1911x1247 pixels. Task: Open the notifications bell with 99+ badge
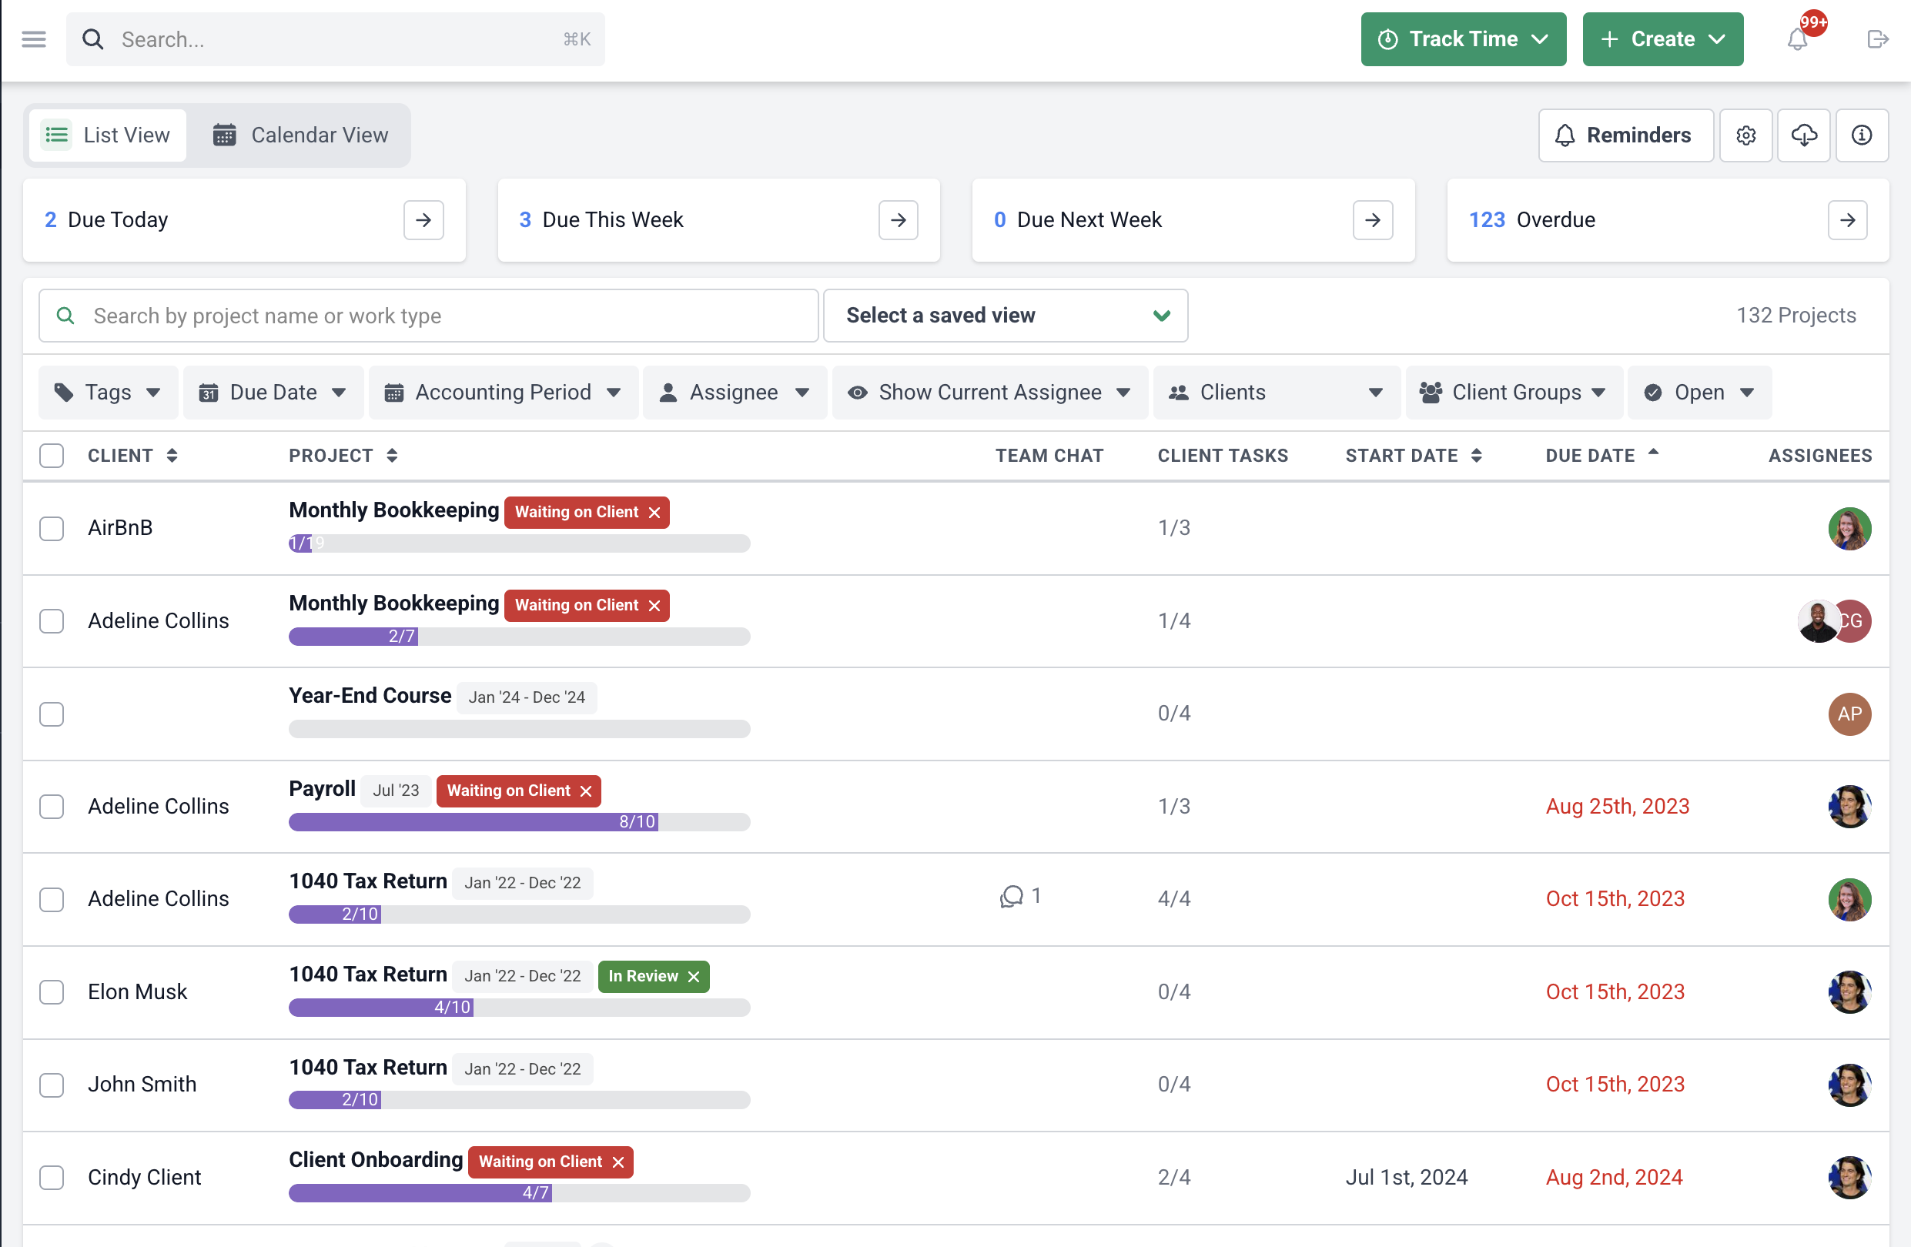point(1799,38)
